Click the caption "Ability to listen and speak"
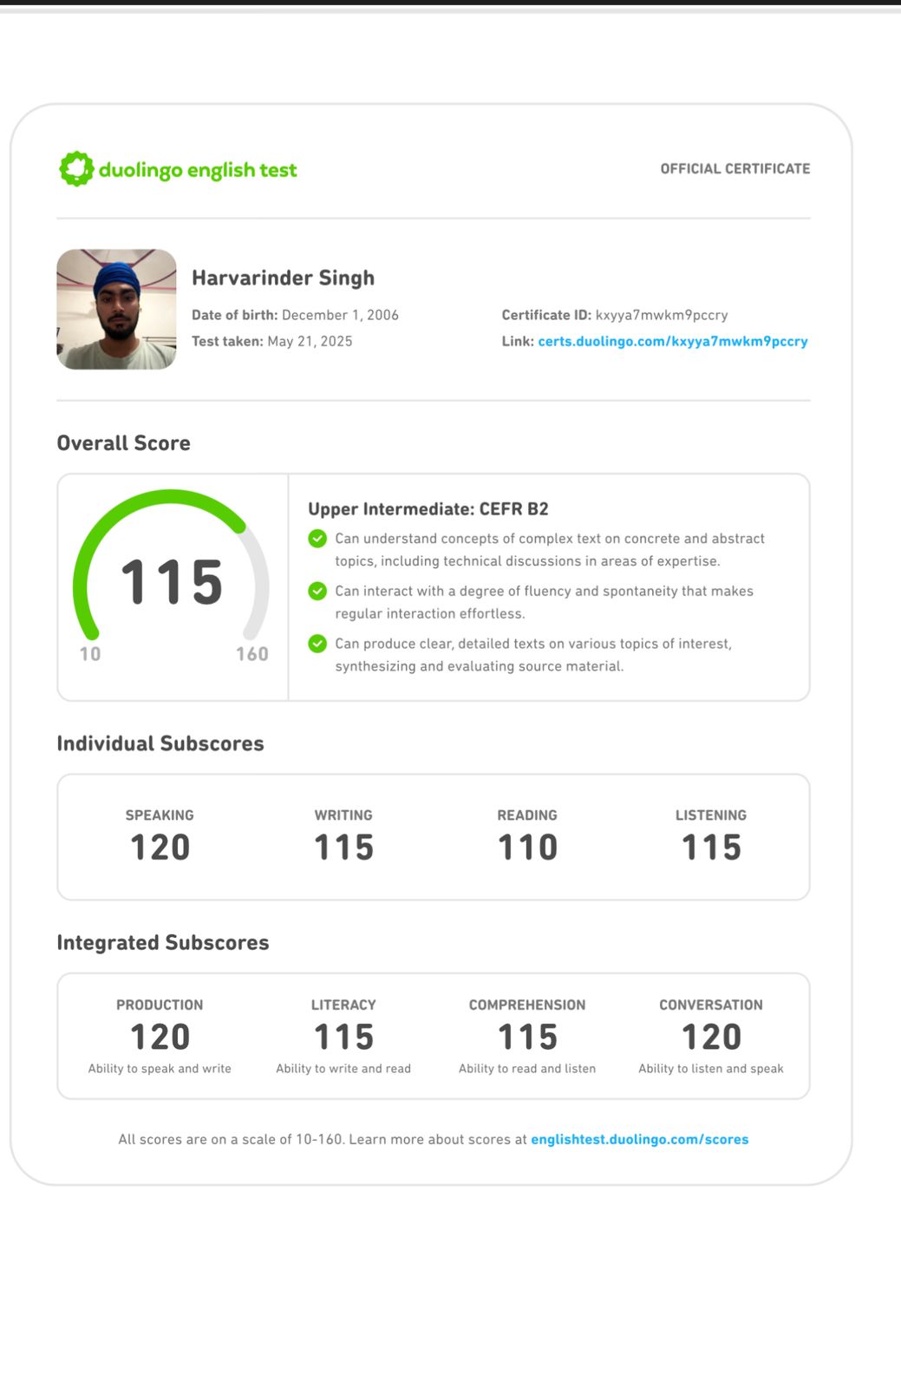The height and width of the screenshot is (1388, 901). click(x=711, y=1069)
